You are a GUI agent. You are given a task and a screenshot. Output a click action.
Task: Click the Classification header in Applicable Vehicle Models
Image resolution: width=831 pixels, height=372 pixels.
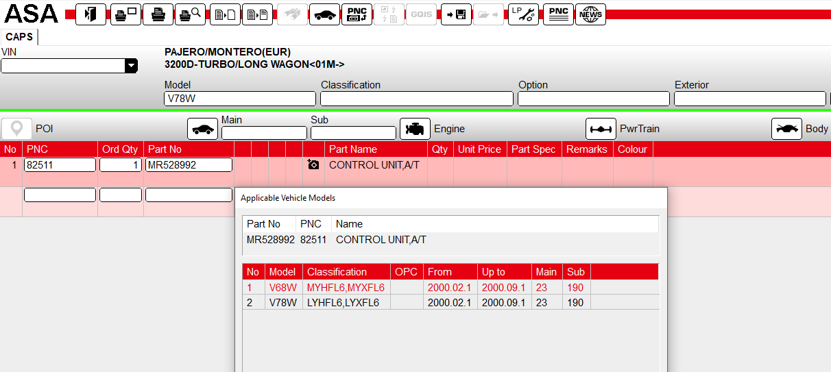pyautogui.click(x=346, y=272)
